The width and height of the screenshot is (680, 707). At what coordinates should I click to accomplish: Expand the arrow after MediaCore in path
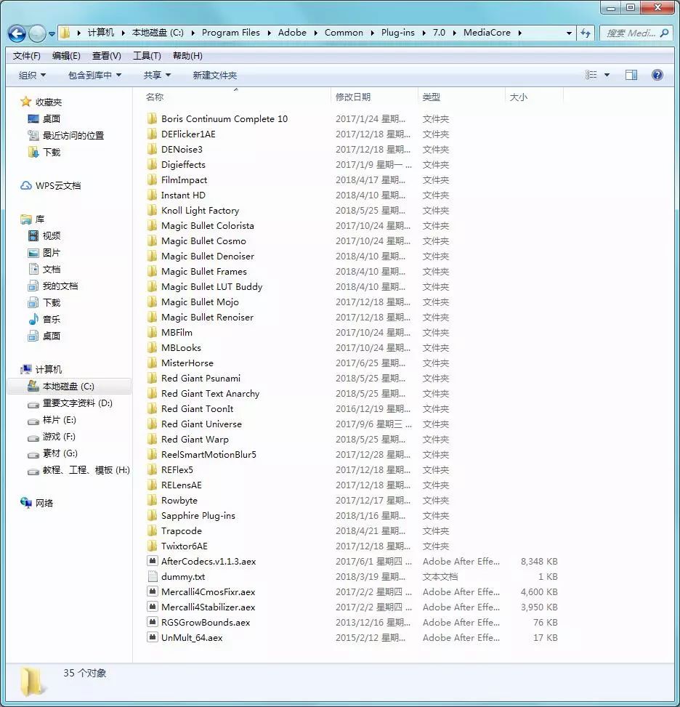point(520,33)
